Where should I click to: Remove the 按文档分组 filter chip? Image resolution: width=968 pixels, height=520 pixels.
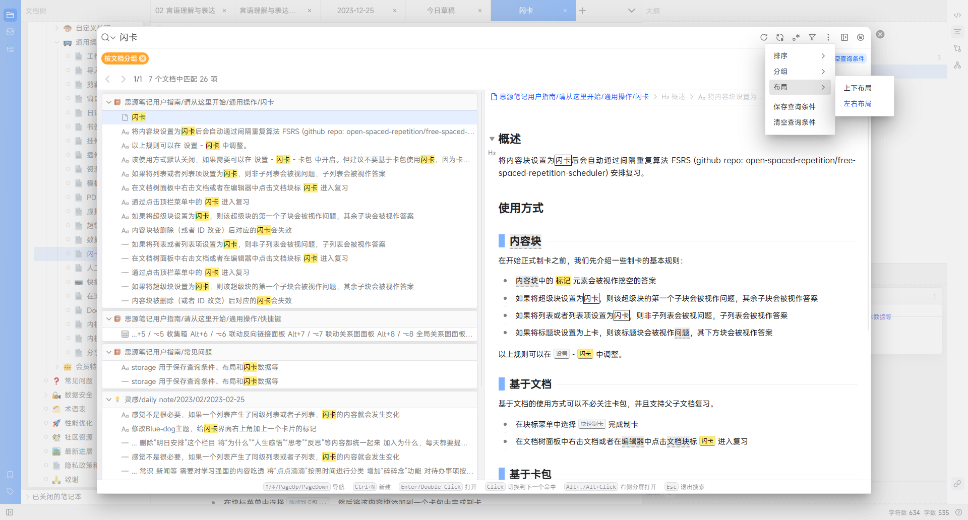(x=143, y=58)
